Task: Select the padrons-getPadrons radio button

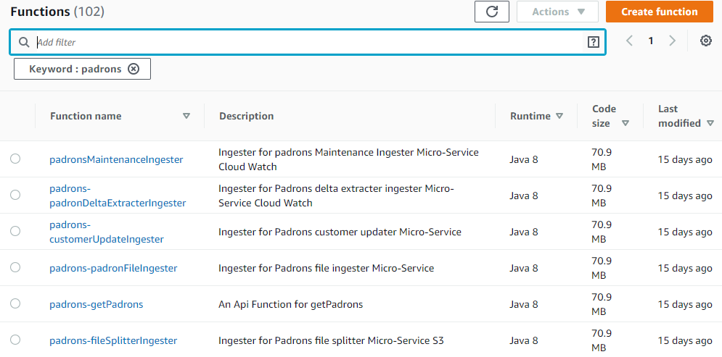Action: 15,303
